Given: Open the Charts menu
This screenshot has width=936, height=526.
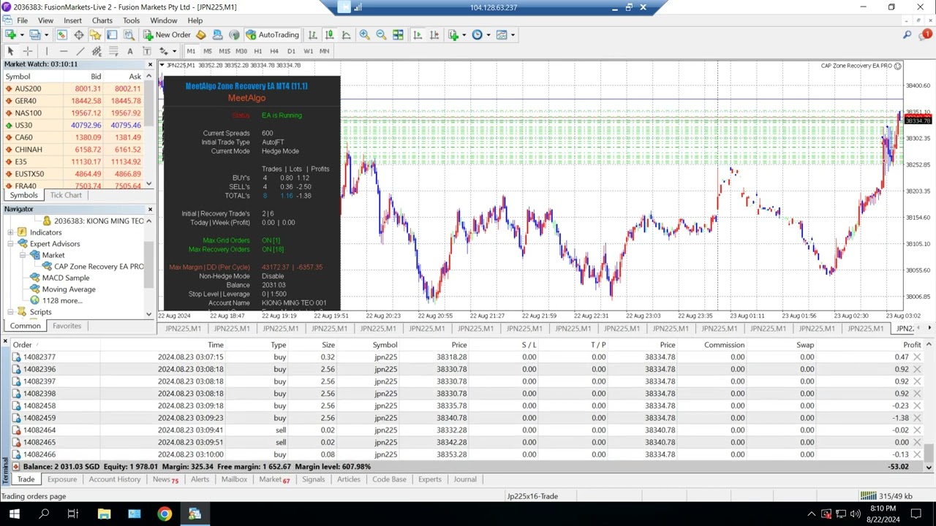Looking at the screenshot, I should [x=102, y=20].
